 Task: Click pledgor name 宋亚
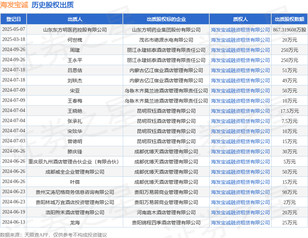pyautogui.click(x=75, y=91)
